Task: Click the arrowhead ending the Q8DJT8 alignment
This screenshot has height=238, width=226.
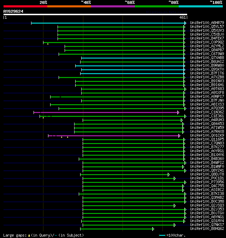Action: (x=169, y=174)
